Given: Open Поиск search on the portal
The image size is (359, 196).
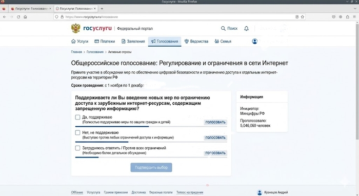Looking at the screenshot, I should click(x=229, y=28).
